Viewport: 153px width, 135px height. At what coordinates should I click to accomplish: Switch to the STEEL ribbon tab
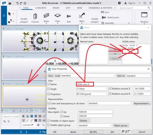(x=26, y=8)
